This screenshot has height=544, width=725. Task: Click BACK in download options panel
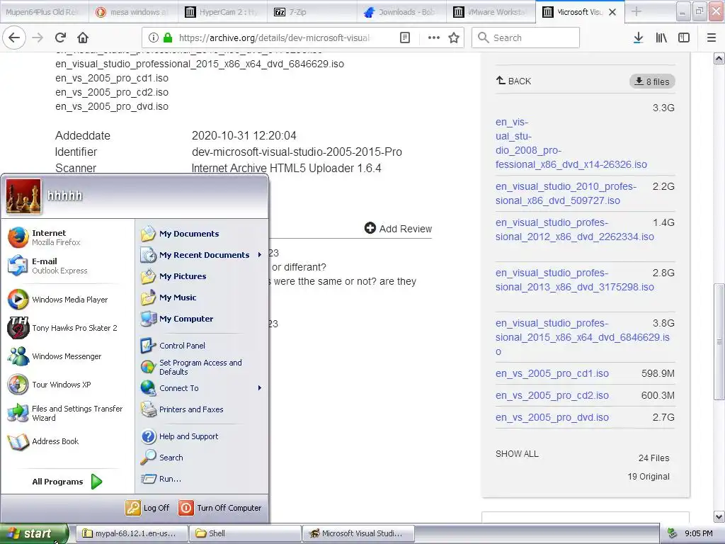[x=514, y=81]
